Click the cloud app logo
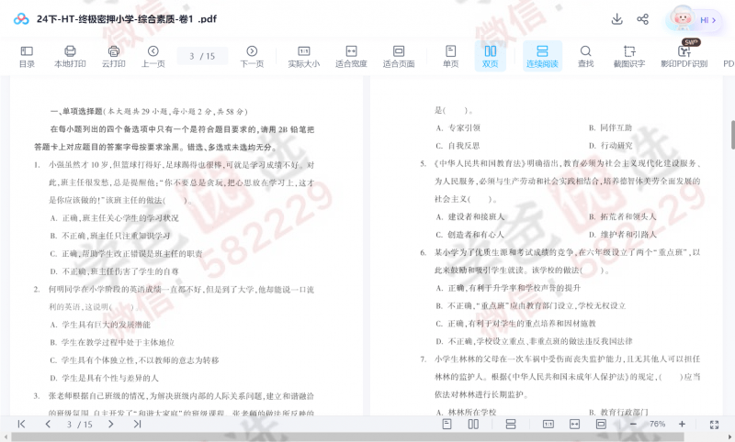The height and width of the screenshot is (442, 735). [21, 19]
